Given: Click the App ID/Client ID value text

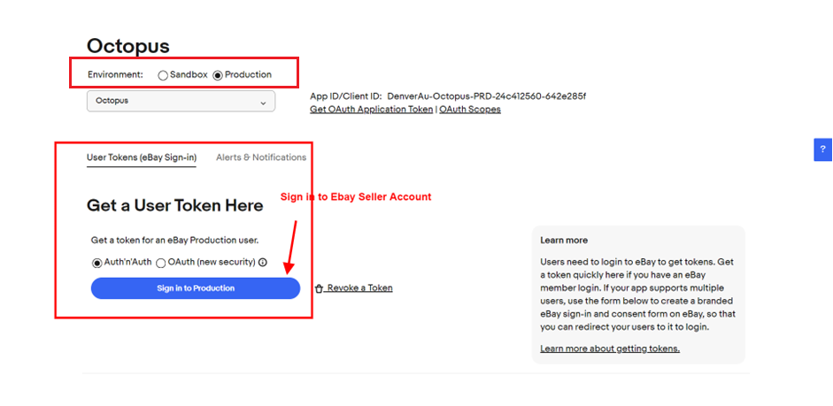Looking at the screenshot, I should 487,96.
